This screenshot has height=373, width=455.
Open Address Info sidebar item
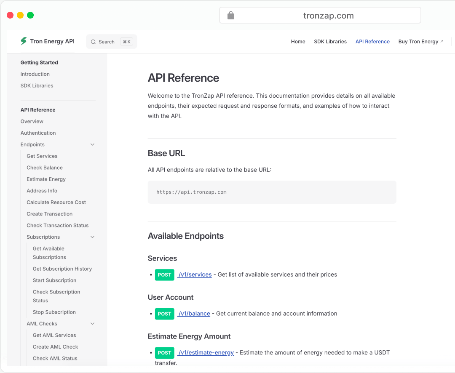click(42, 191)
